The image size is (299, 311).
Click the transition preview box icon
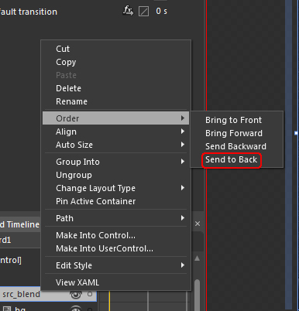tap(143, 12)
